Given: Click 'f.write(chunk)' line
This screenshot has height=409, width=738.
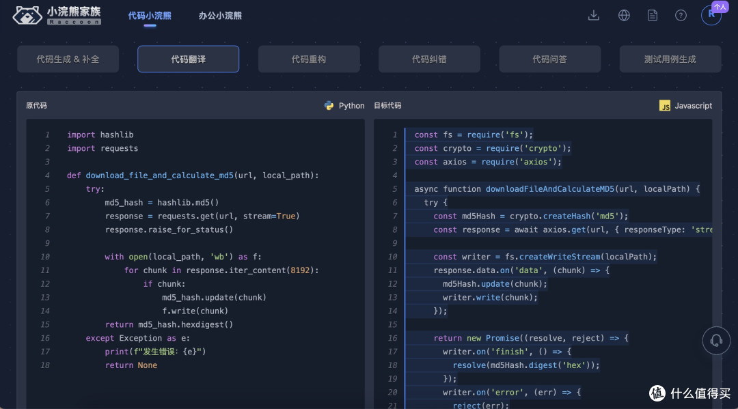Looking at the screenshot, I should pos(195,311).
